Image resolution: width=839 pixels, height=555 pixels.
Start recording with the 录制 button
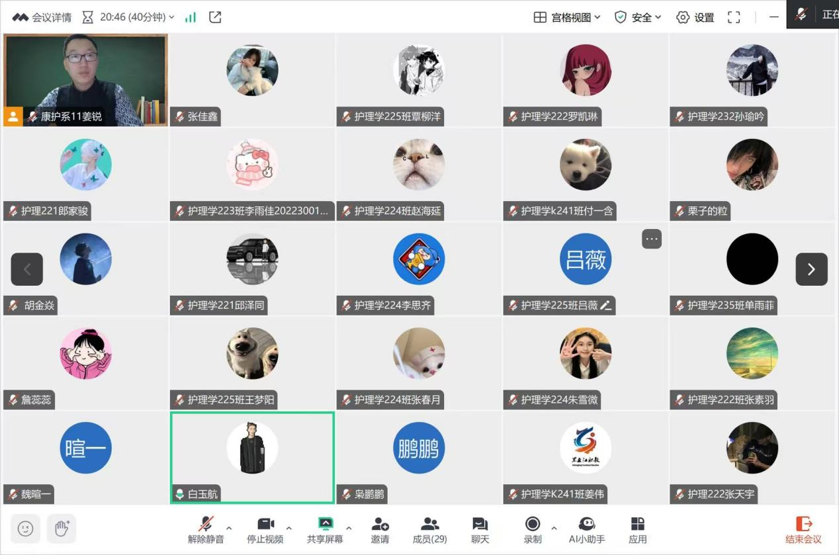tap(533, 530)
